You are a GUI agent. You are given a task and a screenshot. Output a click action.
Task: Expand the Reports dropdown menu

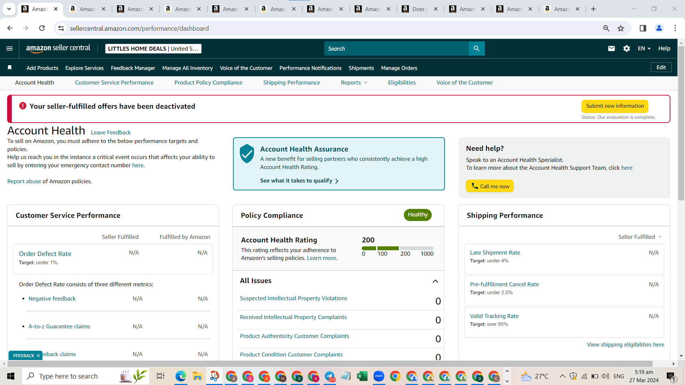pyautogui.click(x=354, y=83)
